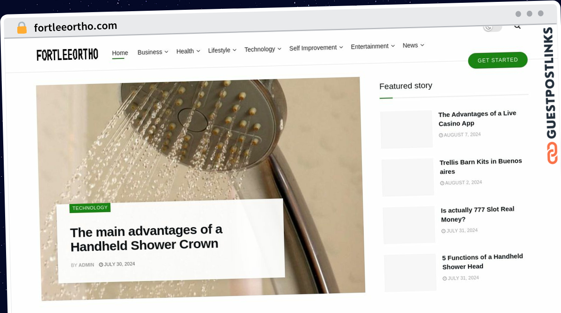This screenshot has height=313, width=561.
Task: Open The Advantages of a Live Casino App
Action: point(477,119)
